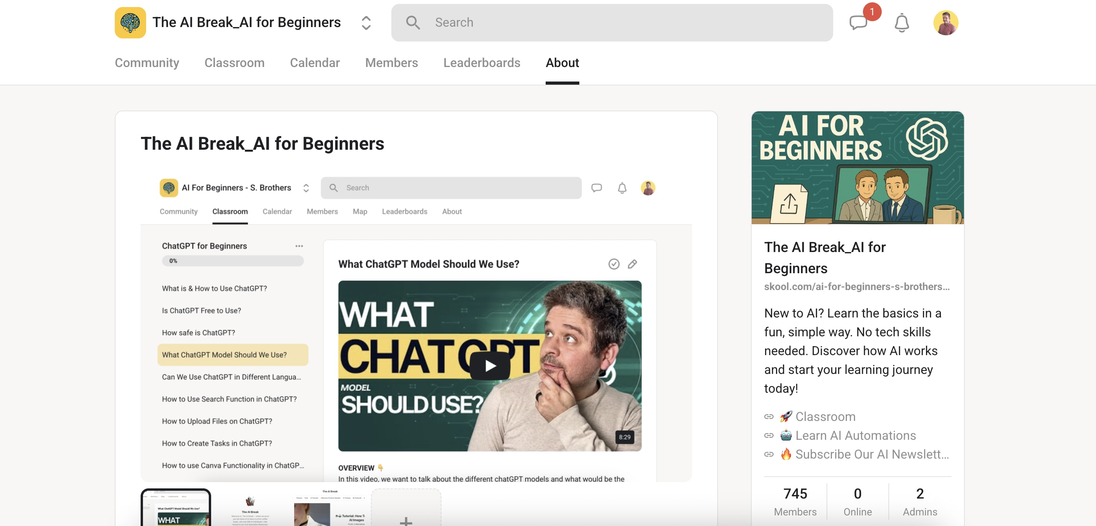Click the 0 Online count
1096x526 pixels.
coord(857,501)
